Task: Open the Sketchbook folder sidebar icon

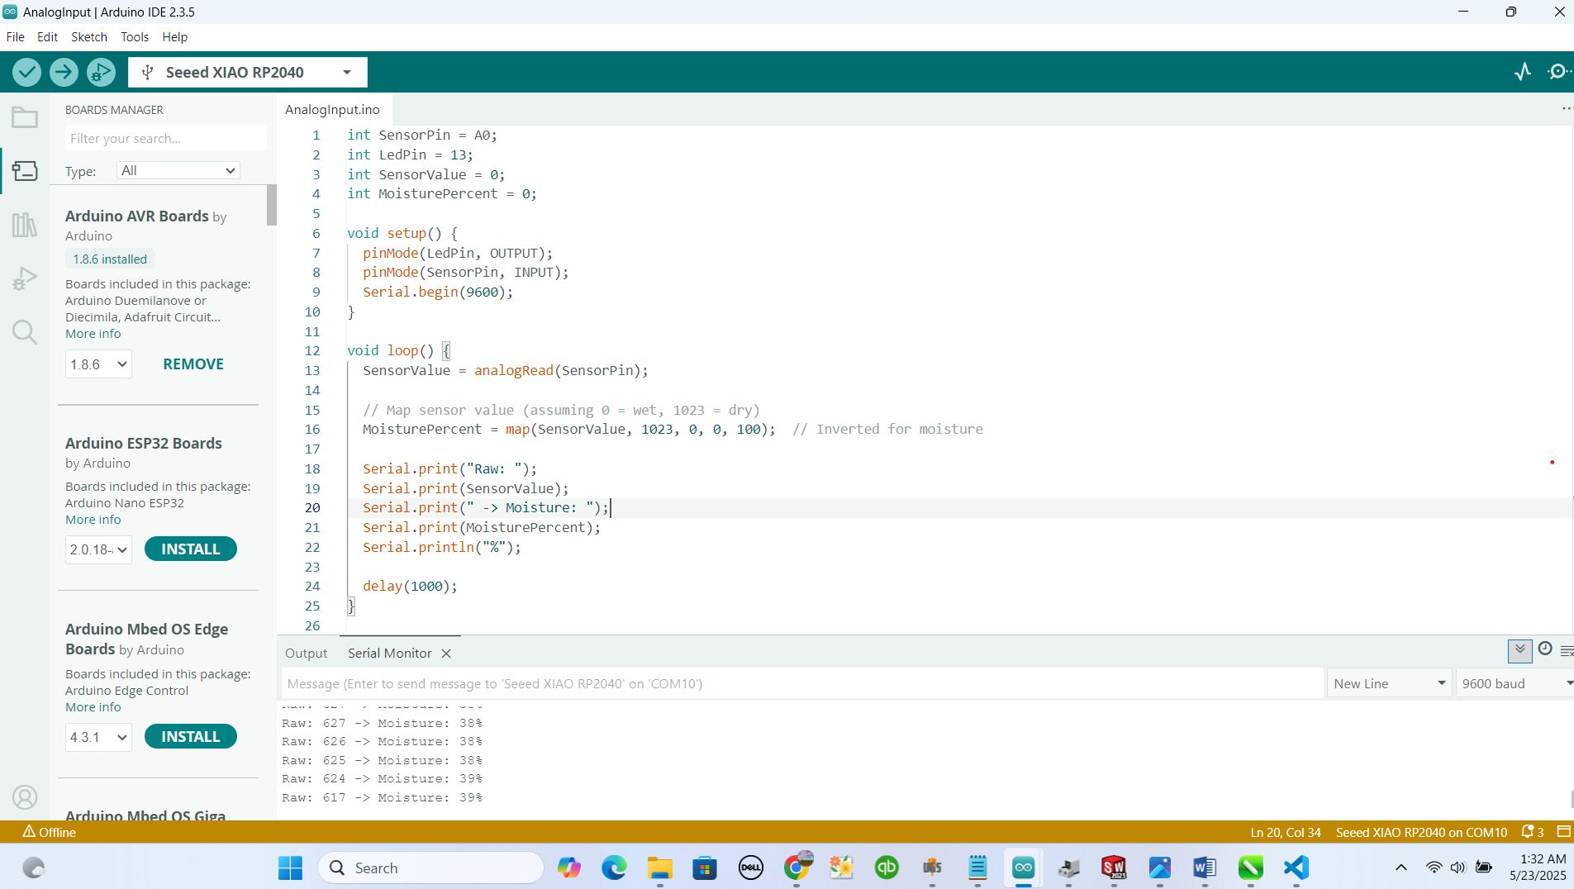Action: pyautogui.click(x=25, y=117)
